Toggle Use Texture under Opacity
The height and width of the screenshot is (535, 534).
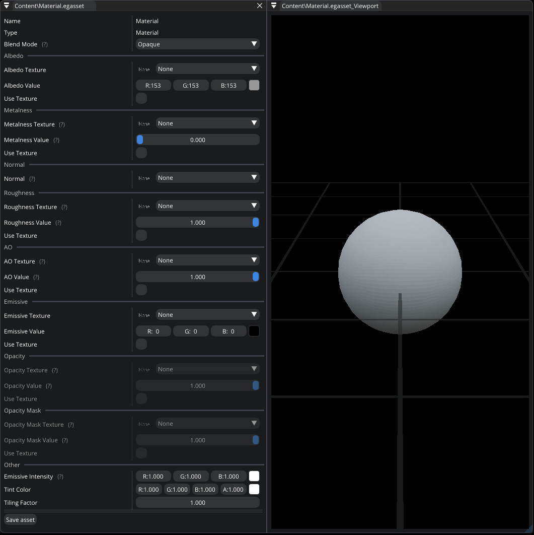(141, 398)
